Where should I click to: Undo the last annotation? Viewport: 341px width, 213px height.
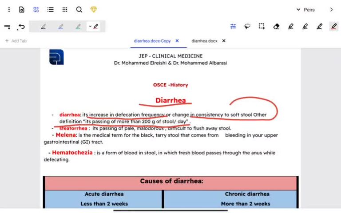click(21, 27)
